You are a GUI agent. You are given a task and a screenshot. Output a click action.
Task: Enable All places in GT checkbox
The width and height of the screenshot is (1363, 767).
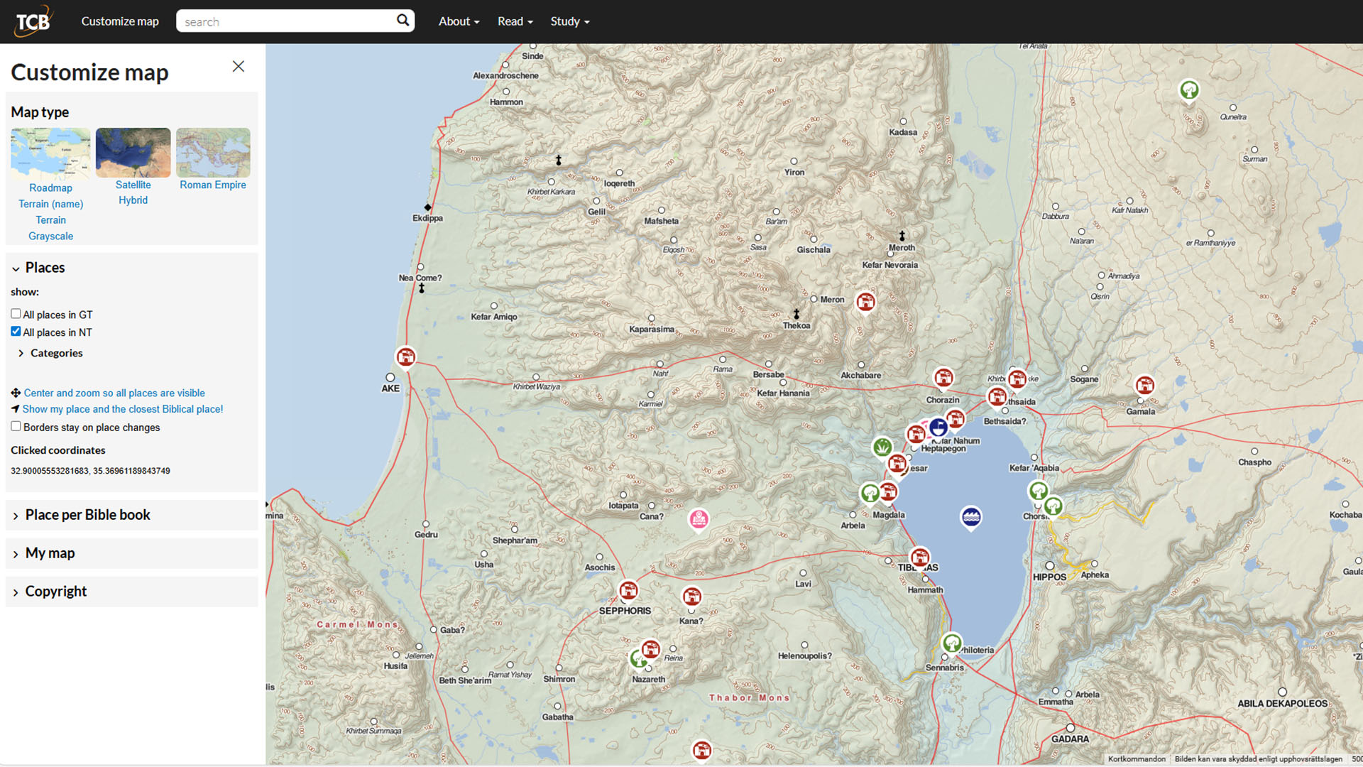click(16, 314)
